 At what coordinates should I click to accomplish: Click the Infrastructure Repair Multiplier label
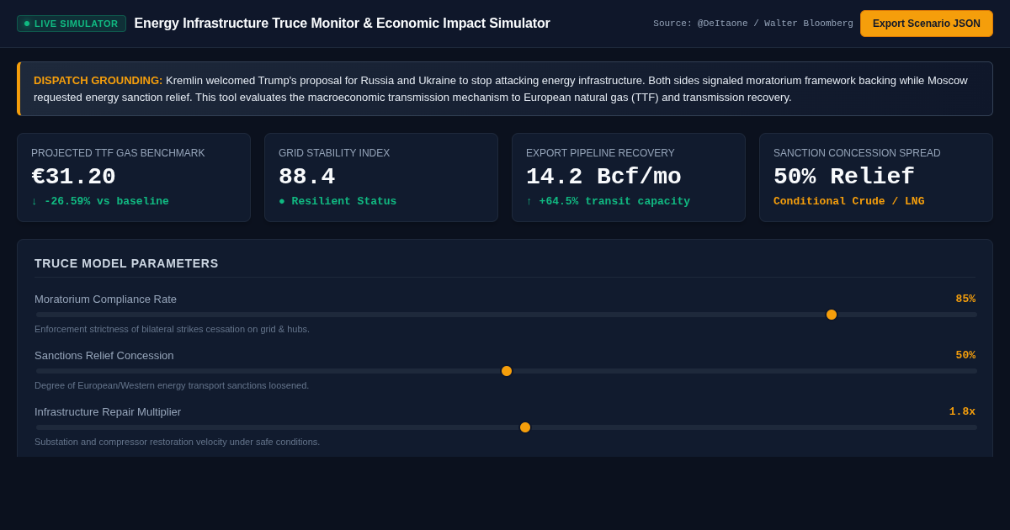point(108,412)
